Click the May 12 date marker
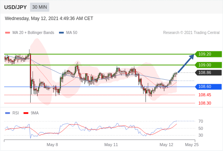The width and height of the screenshot is (223, 151). tap(166, 145)
